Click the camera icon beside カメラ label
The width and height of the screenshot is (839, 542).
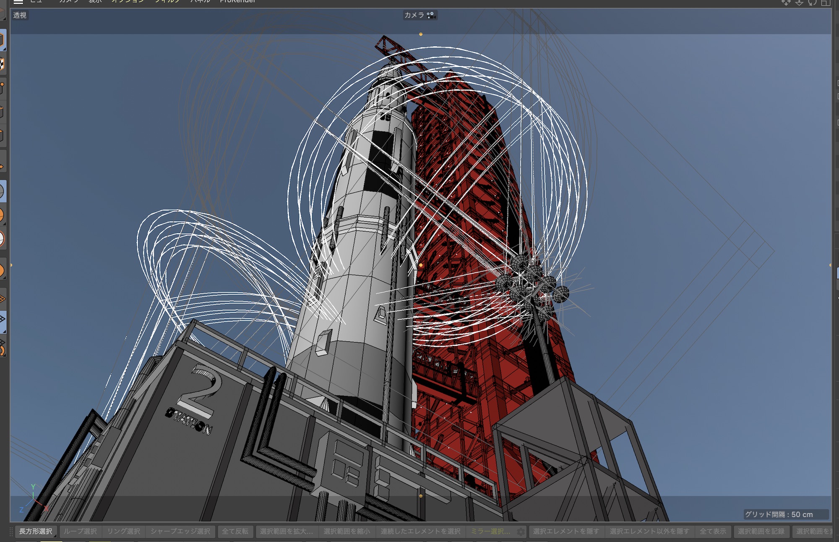tap(431, 16)
